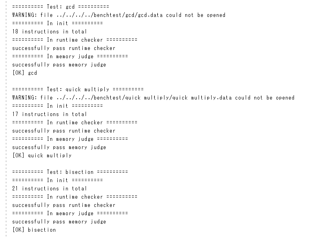The image size is (314, 238).
Task: Click the gcd.data warning line
Action: (119, 15)
